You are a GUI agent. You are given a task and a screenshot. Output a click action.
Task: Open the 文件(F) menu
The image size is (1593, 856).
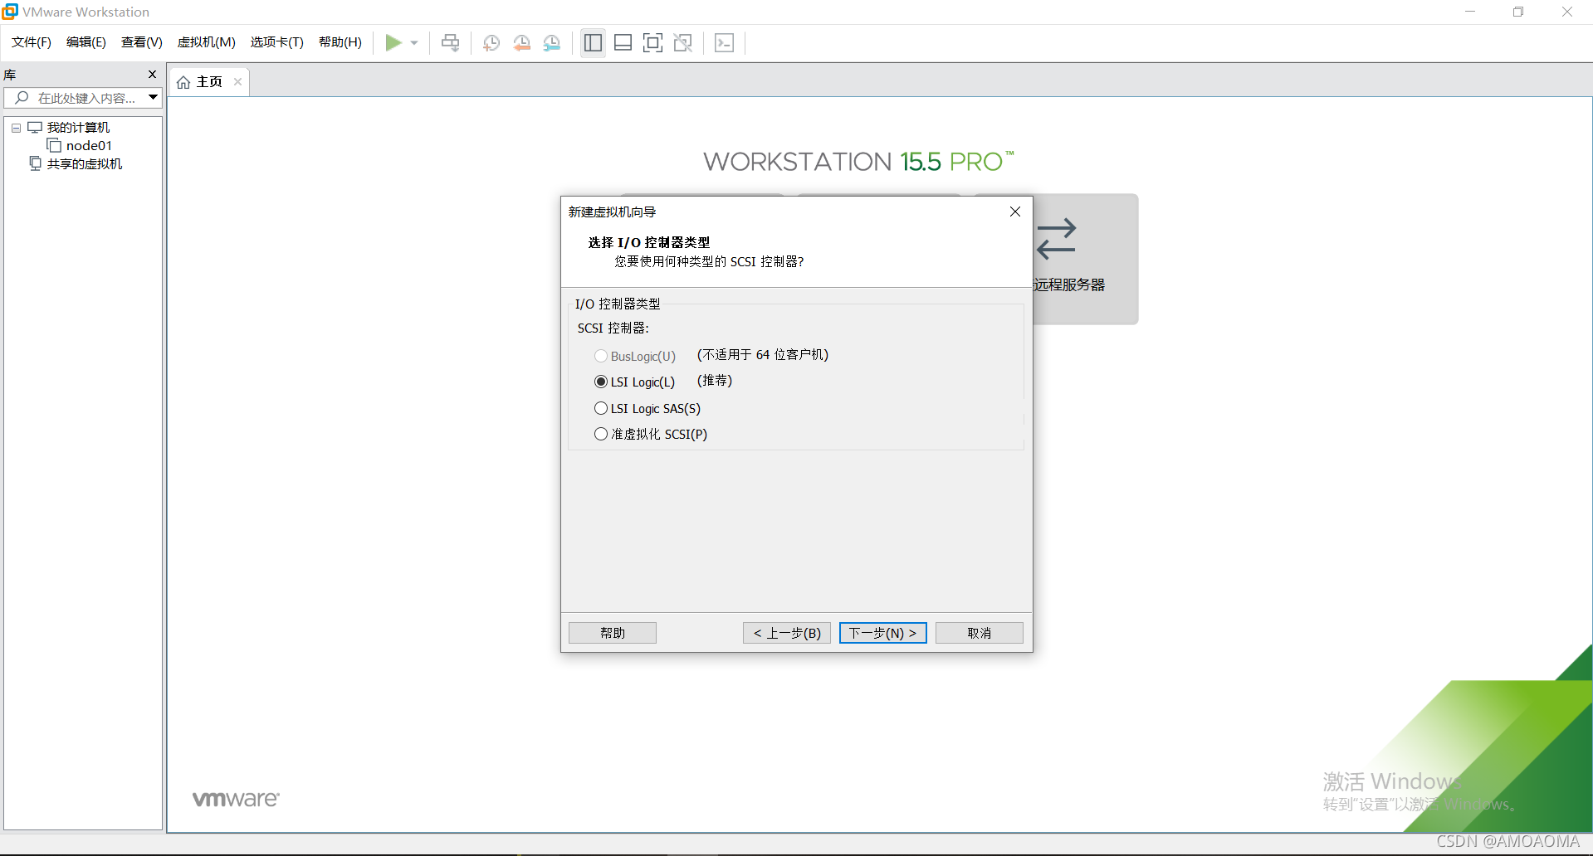coord(32,42)
